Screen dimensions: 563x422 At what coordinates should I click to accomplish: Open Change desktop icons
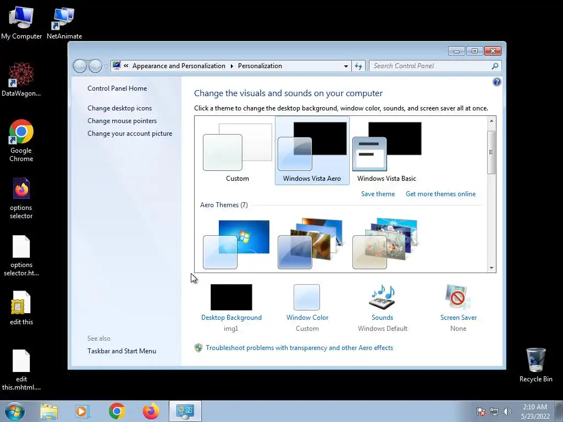coord(119,108)
